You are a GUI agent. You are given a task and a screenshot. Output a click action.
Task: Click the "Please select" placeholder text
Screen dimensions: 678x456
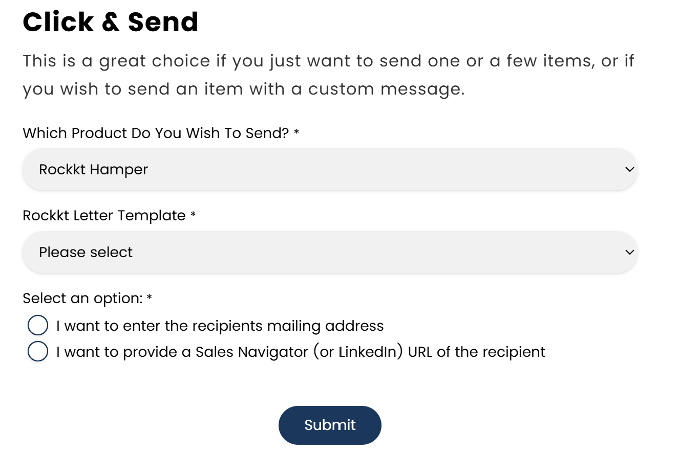(x=86, y=252)
